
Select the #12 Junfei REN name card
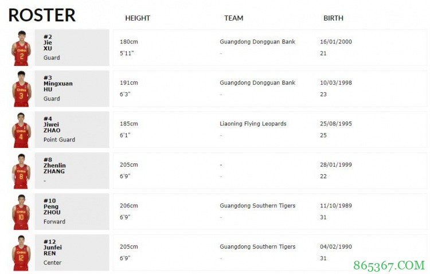click(72, 253)
